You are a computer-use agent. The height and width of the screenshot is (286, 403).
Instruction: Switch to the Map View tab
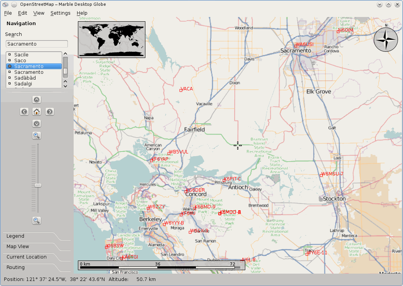[18, 247]
